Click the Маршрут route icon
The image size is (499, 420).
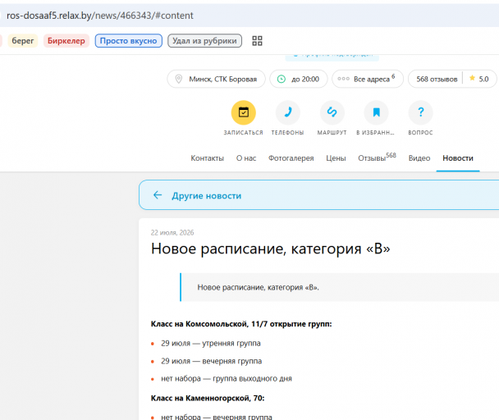tap(332, 112)
